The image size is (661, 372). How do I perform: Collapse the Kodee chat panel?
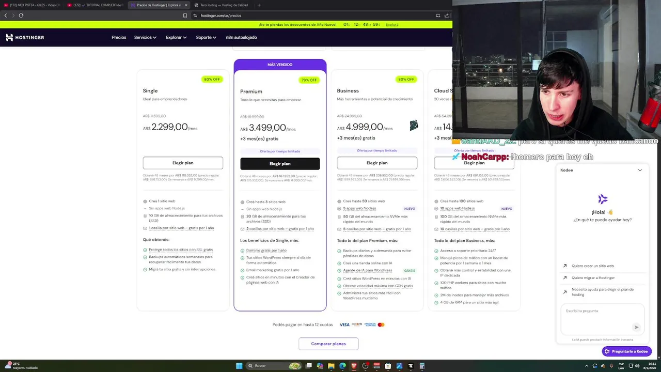[640, 170]
